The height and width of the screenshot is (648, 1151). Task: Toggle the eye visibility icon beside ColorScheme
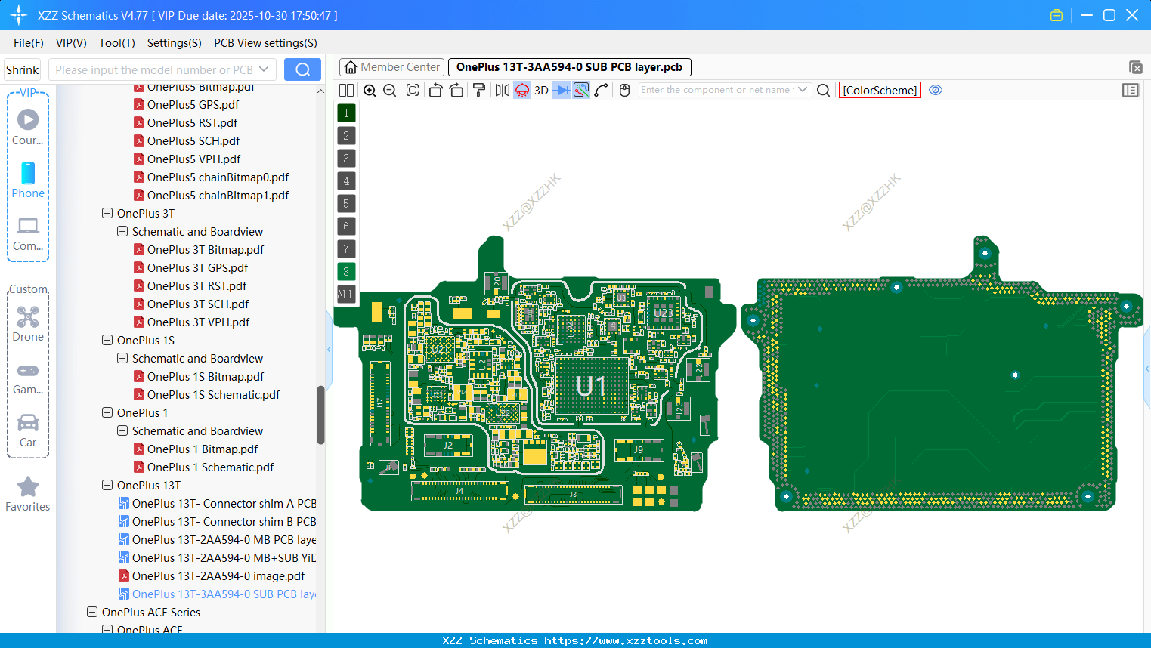pos(936,90)
